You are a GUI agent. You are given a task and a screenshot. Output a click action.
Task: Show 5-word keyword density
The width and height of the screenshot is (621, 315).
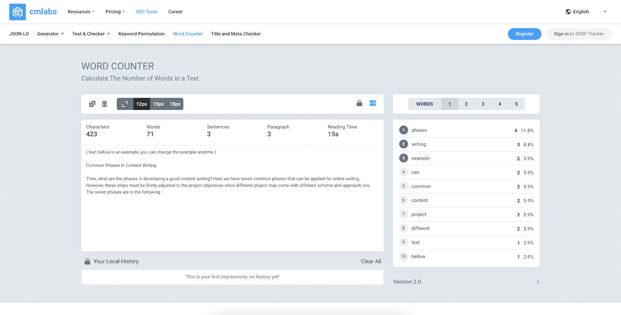coord(516,104)
